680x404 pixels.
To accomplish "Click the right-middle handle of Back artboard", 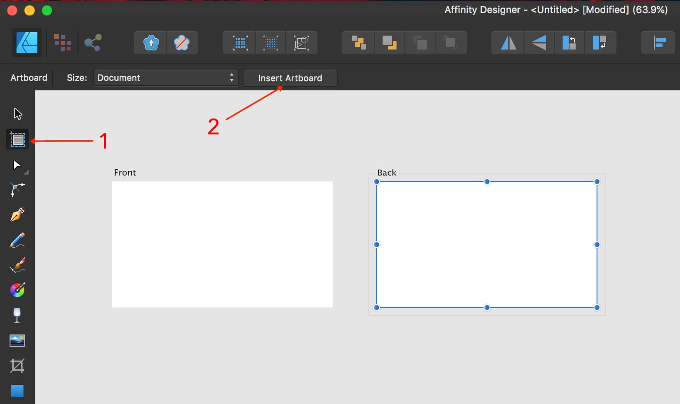I will (x=597, y=245).
